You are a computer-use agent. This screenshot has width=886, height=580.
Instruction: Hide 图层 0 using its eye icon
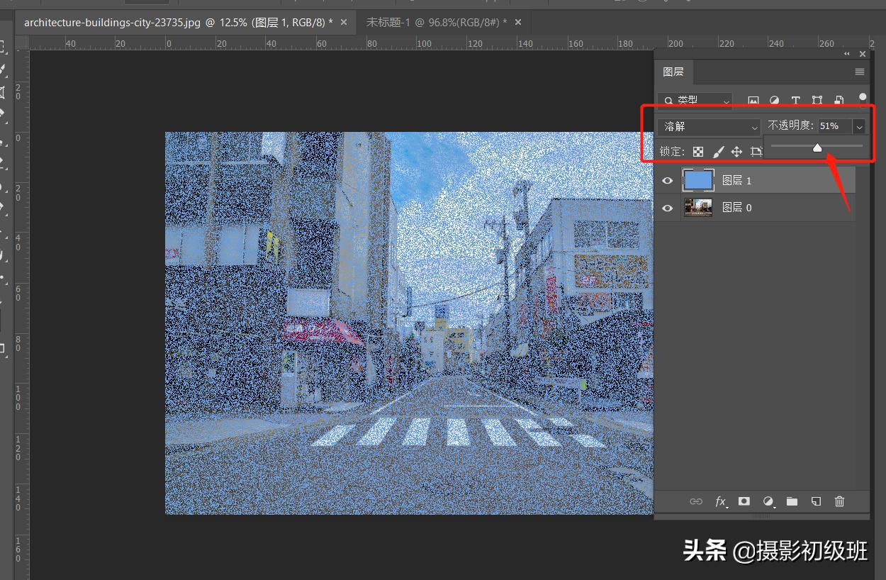tap(667, 208)
